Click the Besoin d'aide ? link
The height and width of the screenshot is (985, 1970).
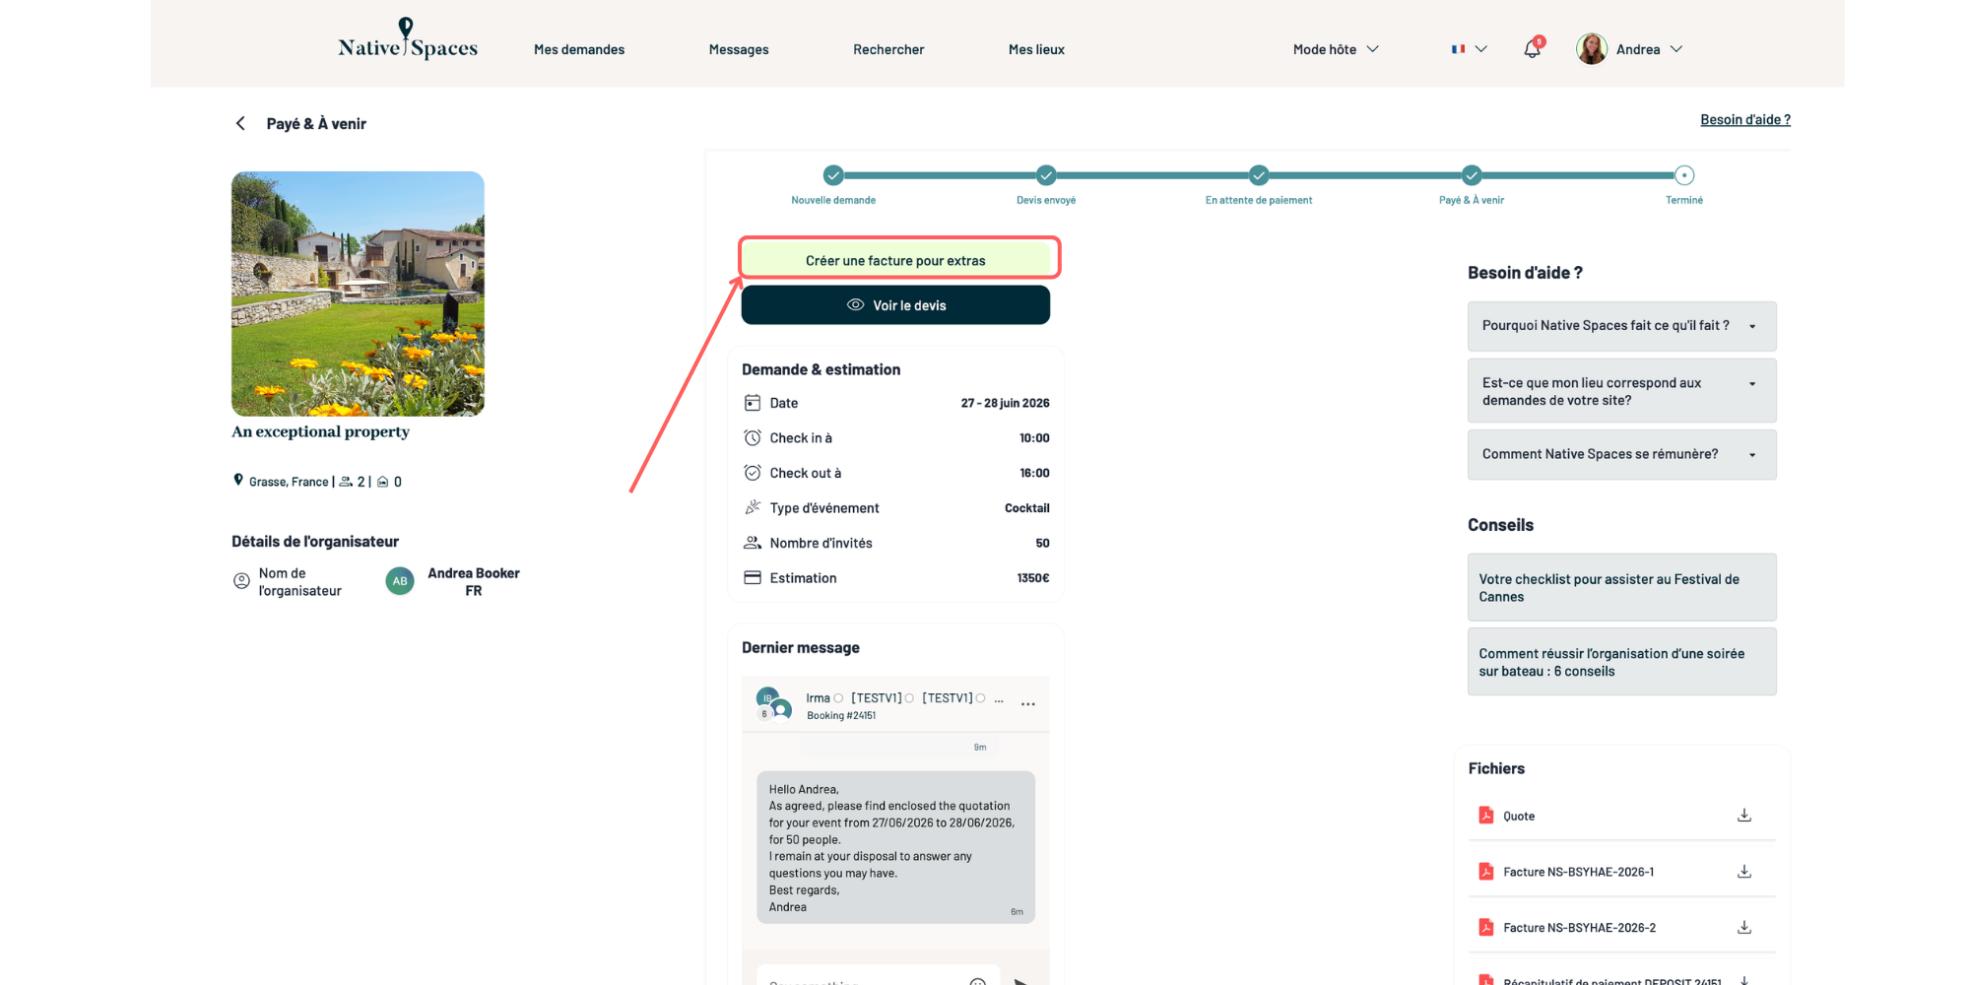[1745, 119]
